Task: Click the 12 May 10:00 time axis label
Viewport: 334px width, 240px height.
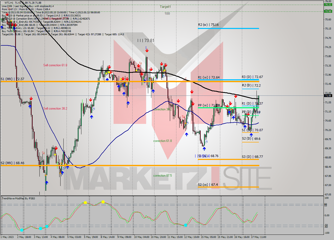Action: tap(192, 237)
